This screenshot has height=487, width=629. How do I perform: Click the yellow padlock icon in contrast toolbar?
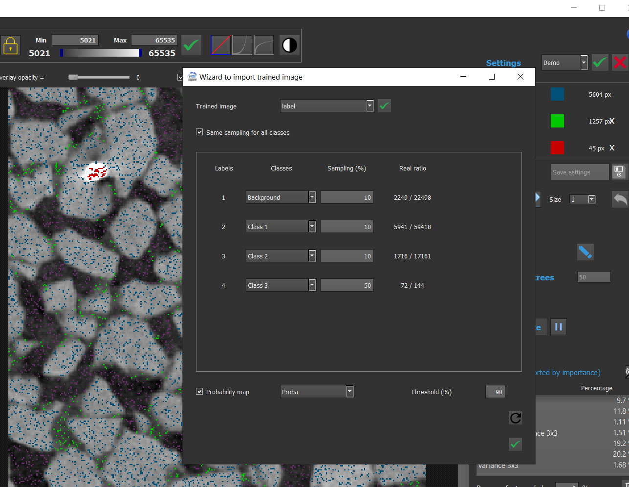tap(10, 45)
